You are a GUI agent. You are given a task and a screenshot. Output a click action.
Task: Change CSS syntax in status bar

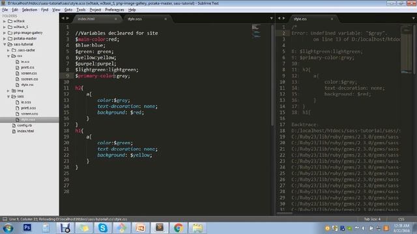tap(401, 219)
